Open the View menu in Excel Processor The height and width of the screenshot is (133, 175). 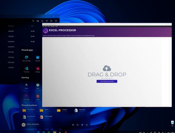coord(49,26)
